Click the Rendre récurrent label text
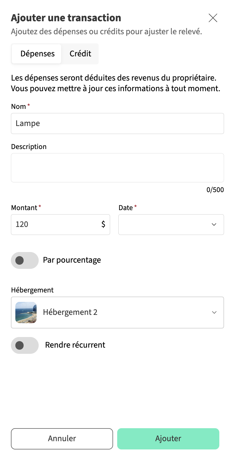232x458 pixels. point(75,345)
